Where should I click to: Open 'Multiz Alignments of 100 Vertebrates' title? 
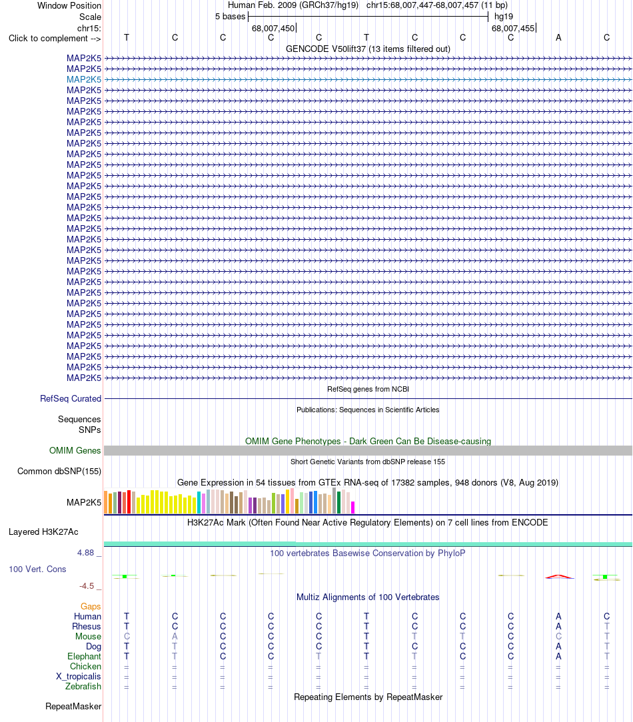click(368, 597)
